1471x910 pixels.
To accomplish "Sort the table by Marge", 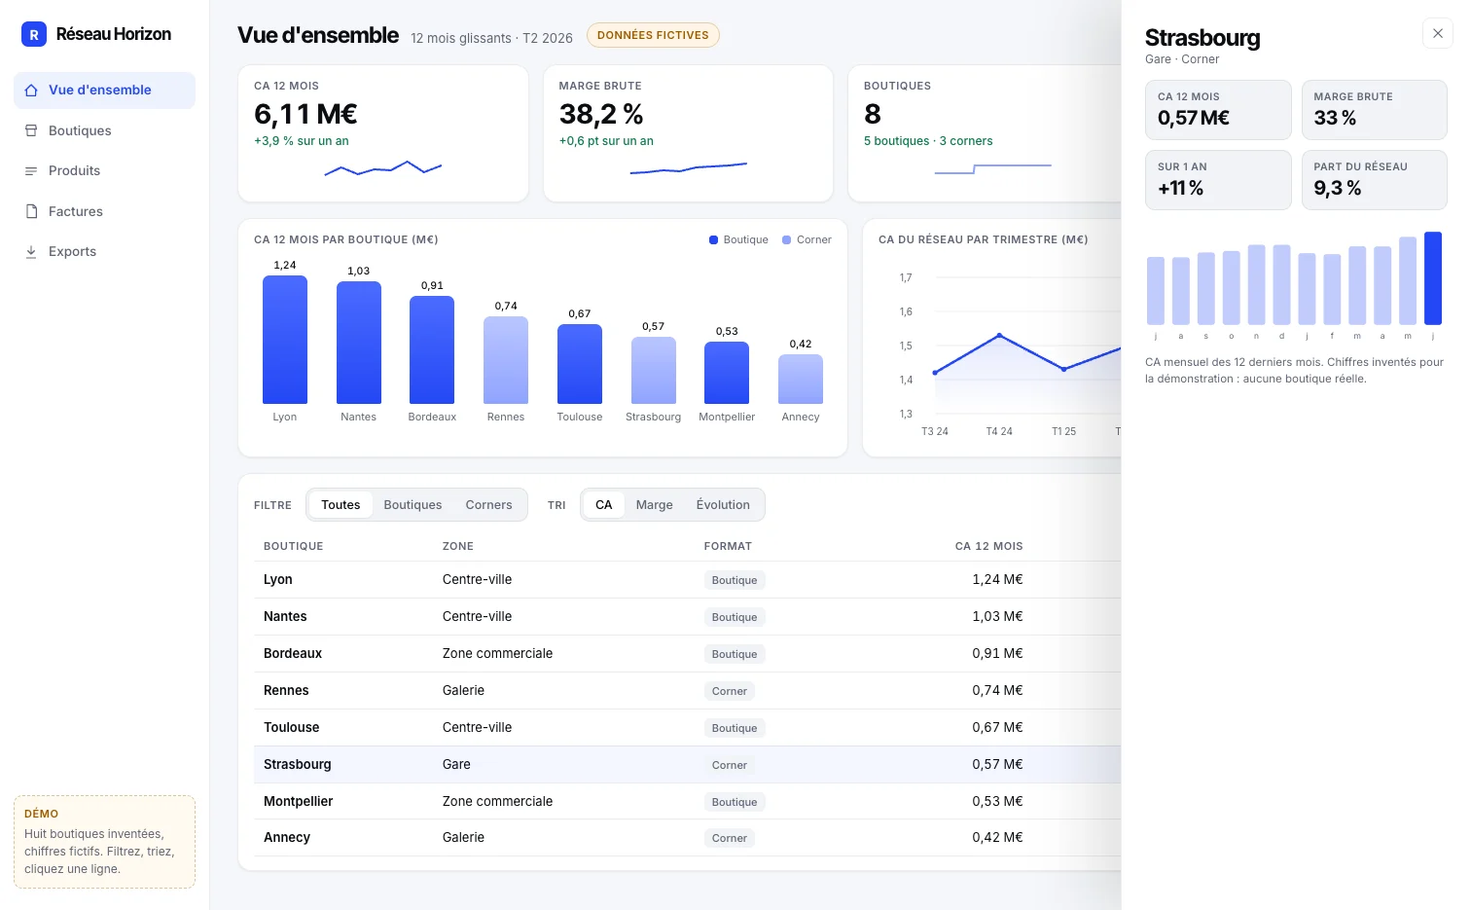I will 655,505.
